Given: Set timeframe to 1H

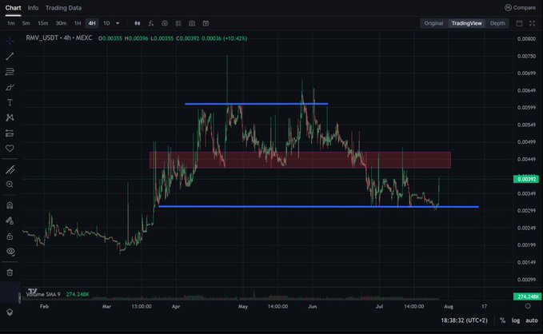Looking at the screenshot, I should [x=78, y=23].
